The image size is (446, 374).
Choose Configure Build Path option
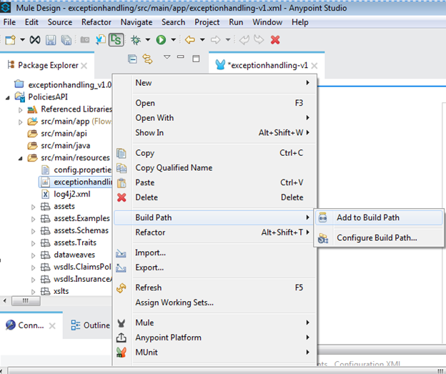pos(376,237)
